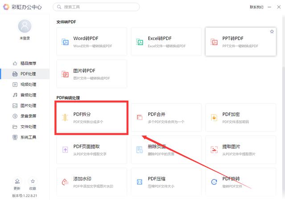Viewport: 285px width, 200px height.
Task: Switch to 视频处理 sidebar tab
Action: coord(25,84)
